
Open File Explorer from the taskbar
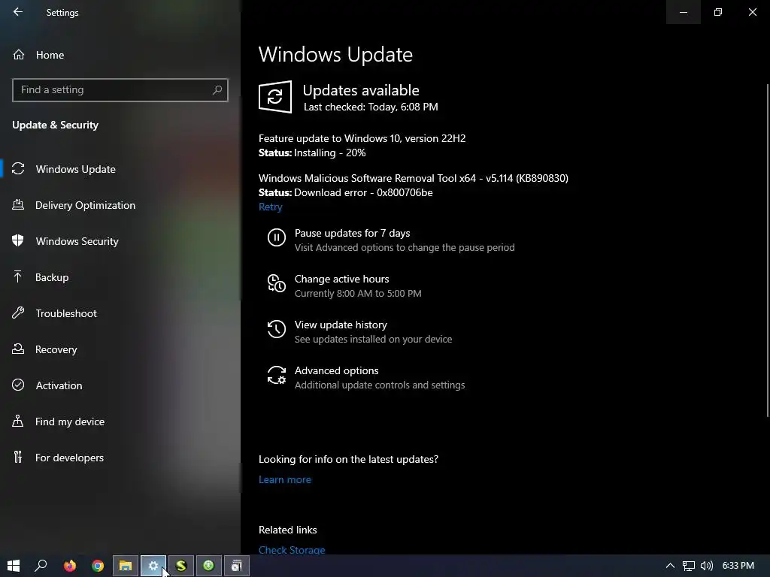[x=126, y=566]
